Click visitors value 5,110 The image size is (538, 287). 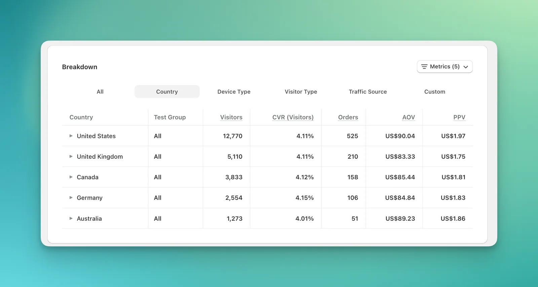pos(235,156)
